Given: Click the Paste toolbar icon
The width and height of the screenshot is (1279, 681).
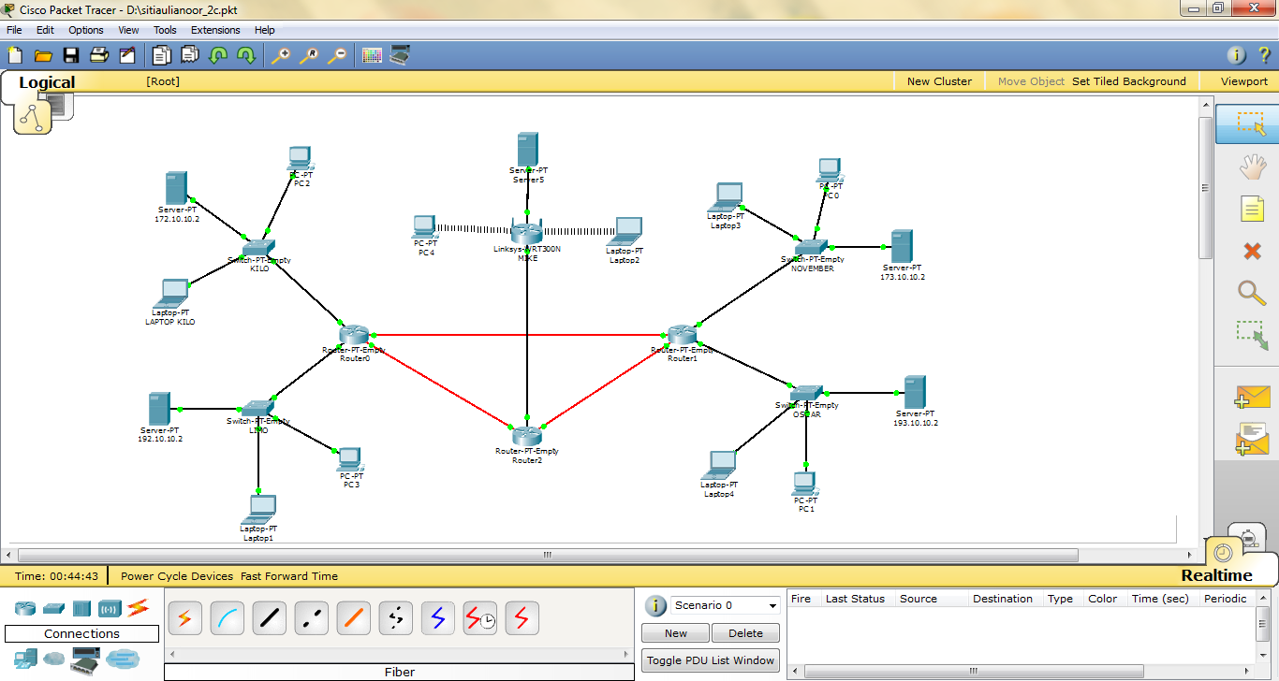Looking at the screenshot, I should pyautogui.click(x=190, y=55).
